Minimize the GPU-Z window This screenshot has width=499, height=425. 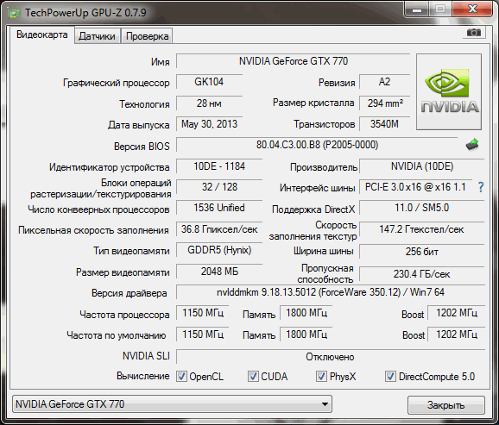coord(417,9)
